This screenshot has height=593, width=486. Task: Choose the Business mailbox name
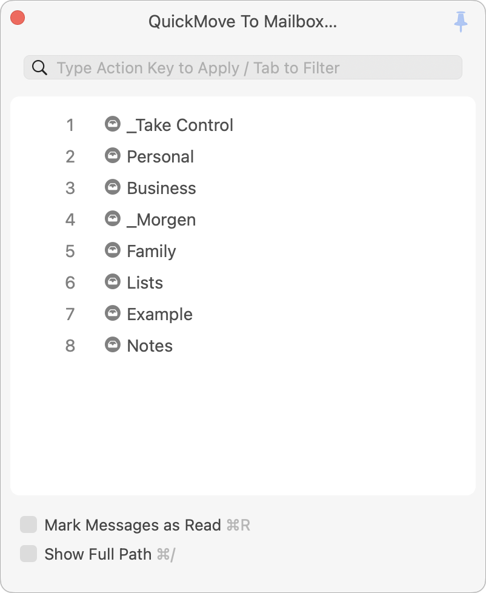161,189
